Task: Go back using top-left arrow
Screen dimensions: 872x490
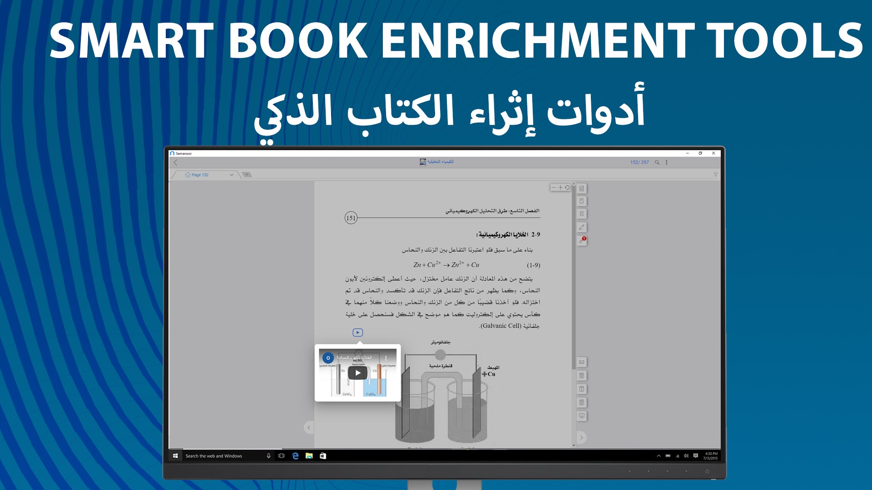Action: point(176,162)
